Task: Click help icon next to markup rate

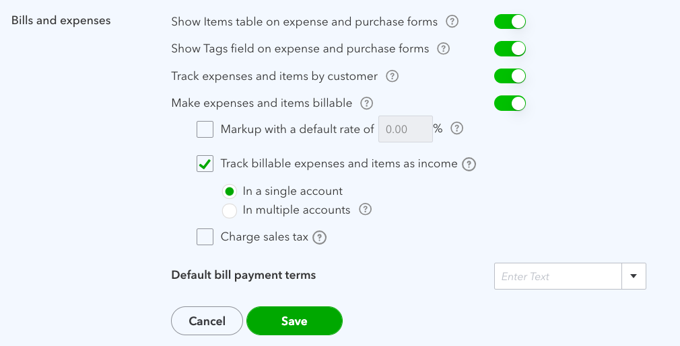Action: tap(456, 128)
